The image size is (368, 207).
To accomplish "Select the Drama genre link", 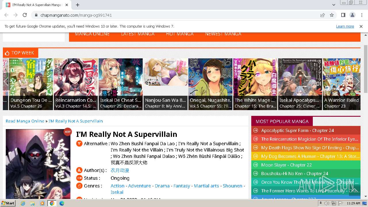I will pos(162,186).
